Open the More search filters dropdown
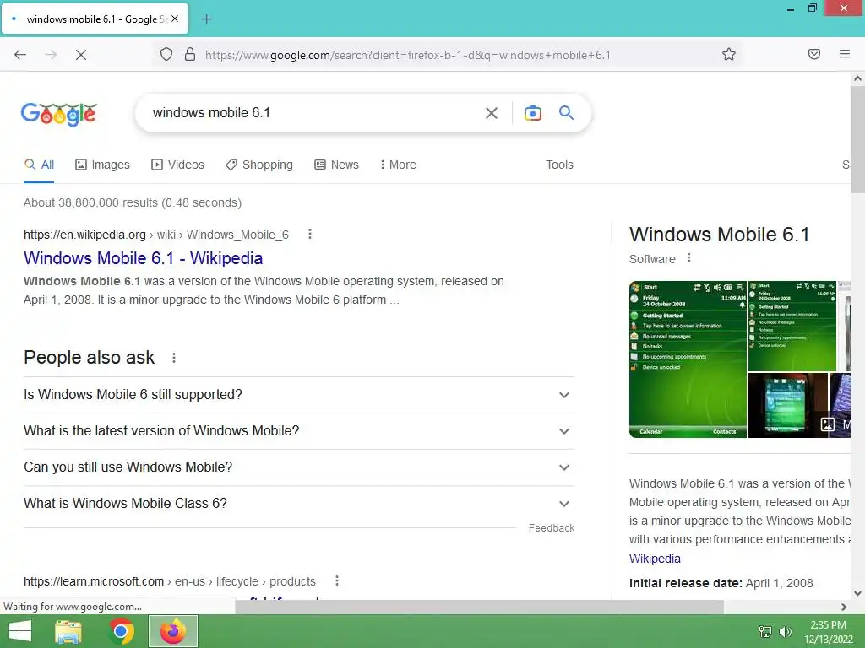 [x=398, y=165]
